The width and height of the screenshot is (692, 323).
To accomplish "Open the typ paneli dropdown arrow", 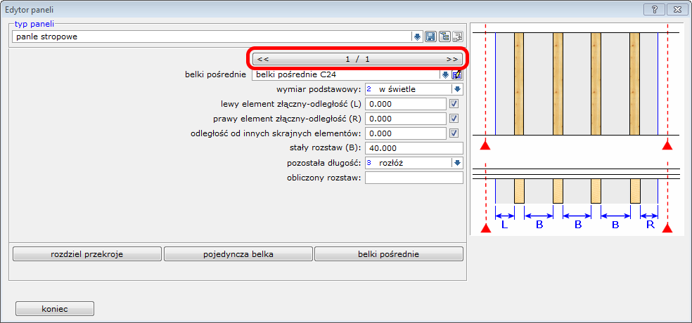I will tap(417, 37).
